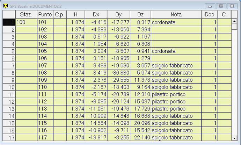Select the Staz. column header
The height and width of the screenshot is (145, 241).
26,14
